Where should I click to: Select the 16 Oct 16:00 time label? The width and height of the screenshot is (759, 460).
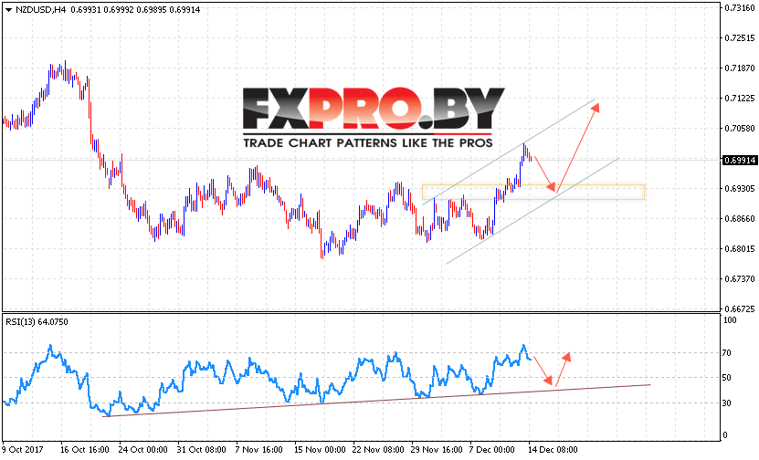click(x=85, y=450)
